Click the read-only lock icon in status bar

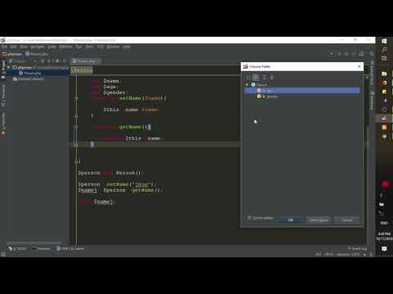(364, 254)
